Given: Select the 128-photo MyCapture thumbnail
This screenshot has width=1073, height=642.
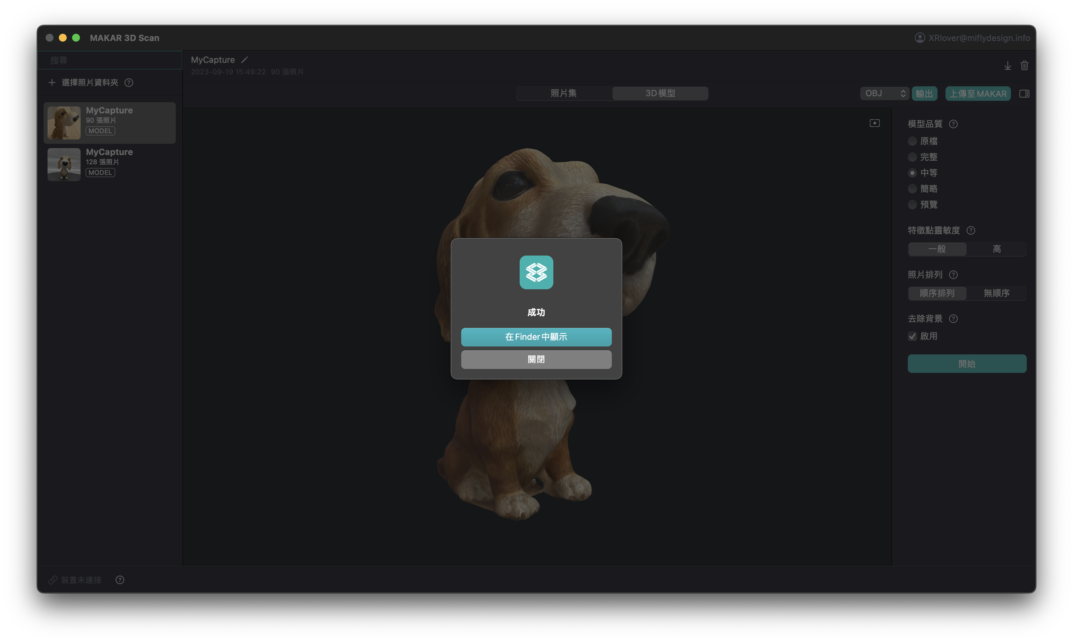Looking at the screenshot, I should click(64, 164).
